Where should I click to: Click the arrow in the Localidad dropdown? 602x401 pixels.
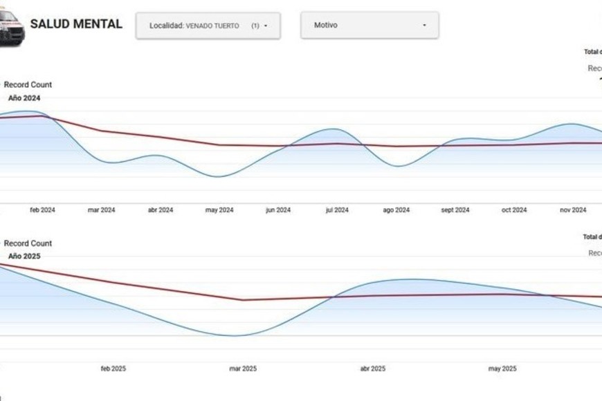(x=266, y=26)
